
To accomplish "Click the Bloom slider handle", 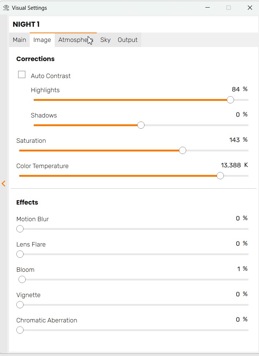I will click(22, 279).
